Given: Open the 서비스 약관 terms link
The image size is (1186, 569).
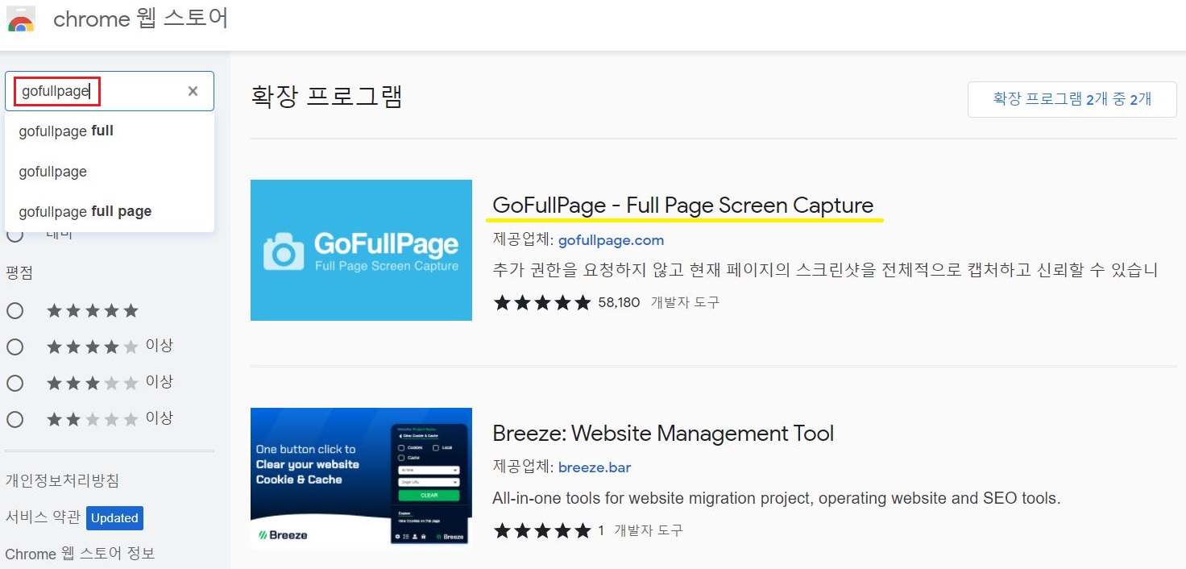Looking at the screenshot, I should [43, 517].
